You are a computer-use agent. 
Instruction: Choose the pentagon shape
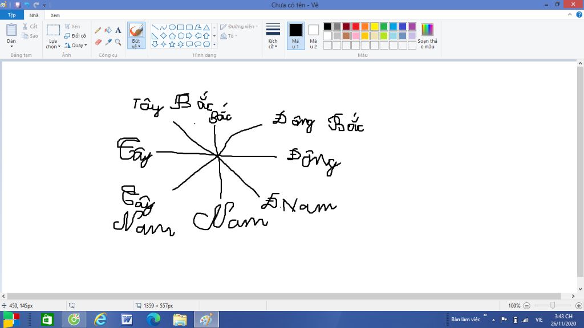pos(172,36)
